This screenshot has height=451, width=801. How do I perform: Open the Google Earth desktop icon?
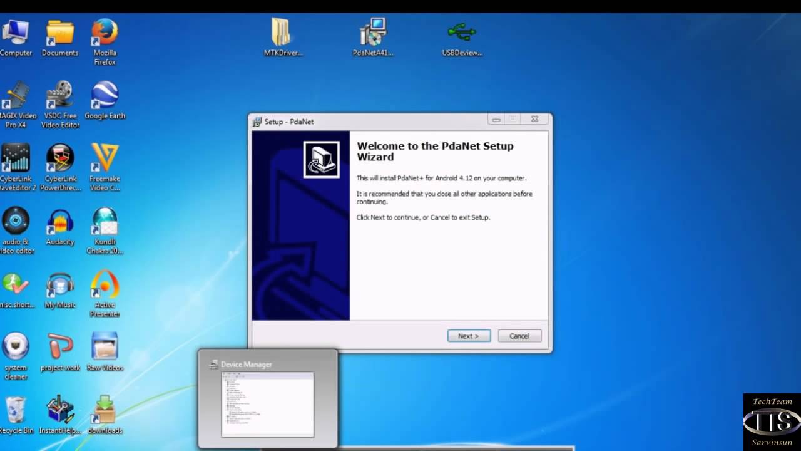pos(105,101)
